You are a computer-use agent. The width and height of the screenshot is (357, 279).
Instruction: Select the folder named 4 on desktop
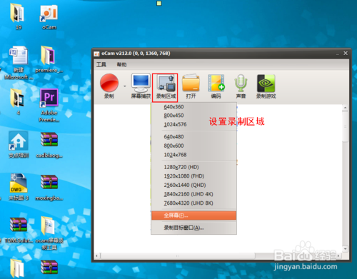point(18,102)
